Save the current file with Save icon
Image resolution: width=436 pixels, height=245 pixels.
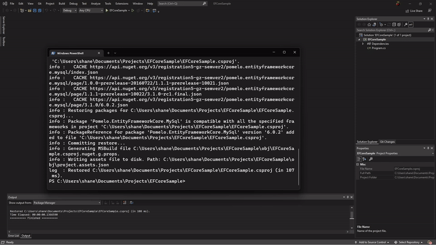point(35,10)
